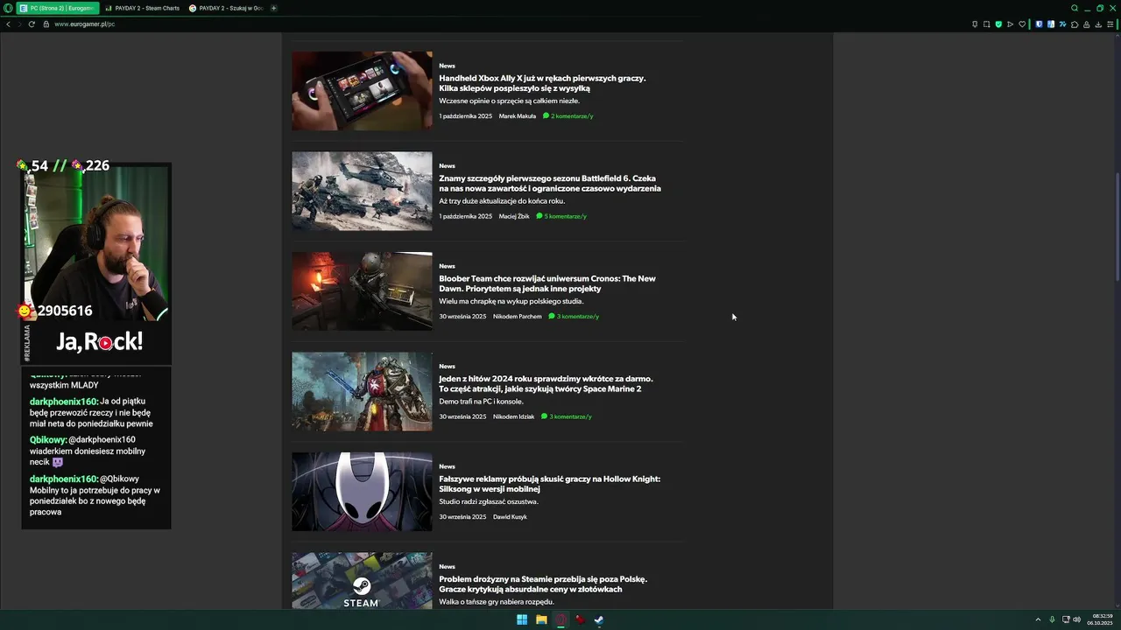Image resolution: width=1121 pixels, height=630 pixels.
Task: Click the triangular play arrow toolbar icon
Action: pos(1010,24)
